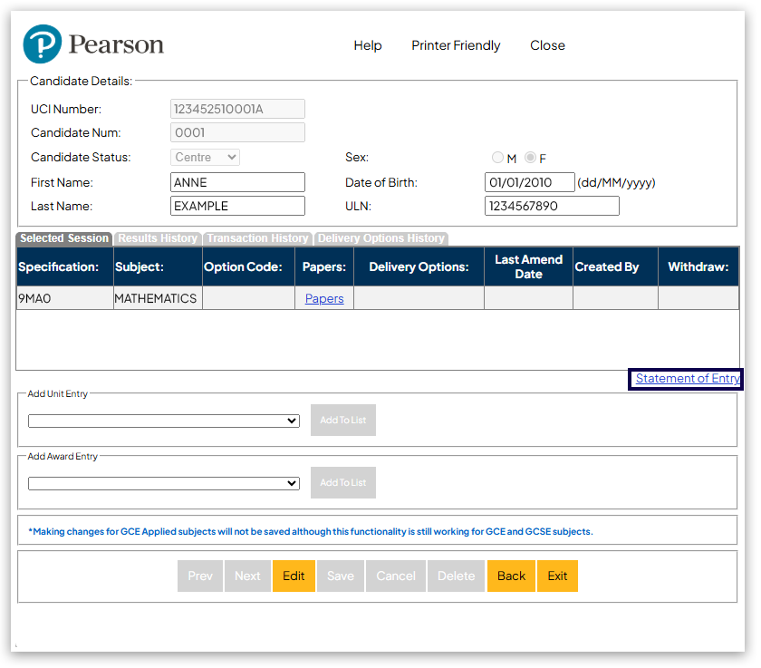The image size is (761, 668).
Task: Click the ULN input field
Action: tap(552, 206)
